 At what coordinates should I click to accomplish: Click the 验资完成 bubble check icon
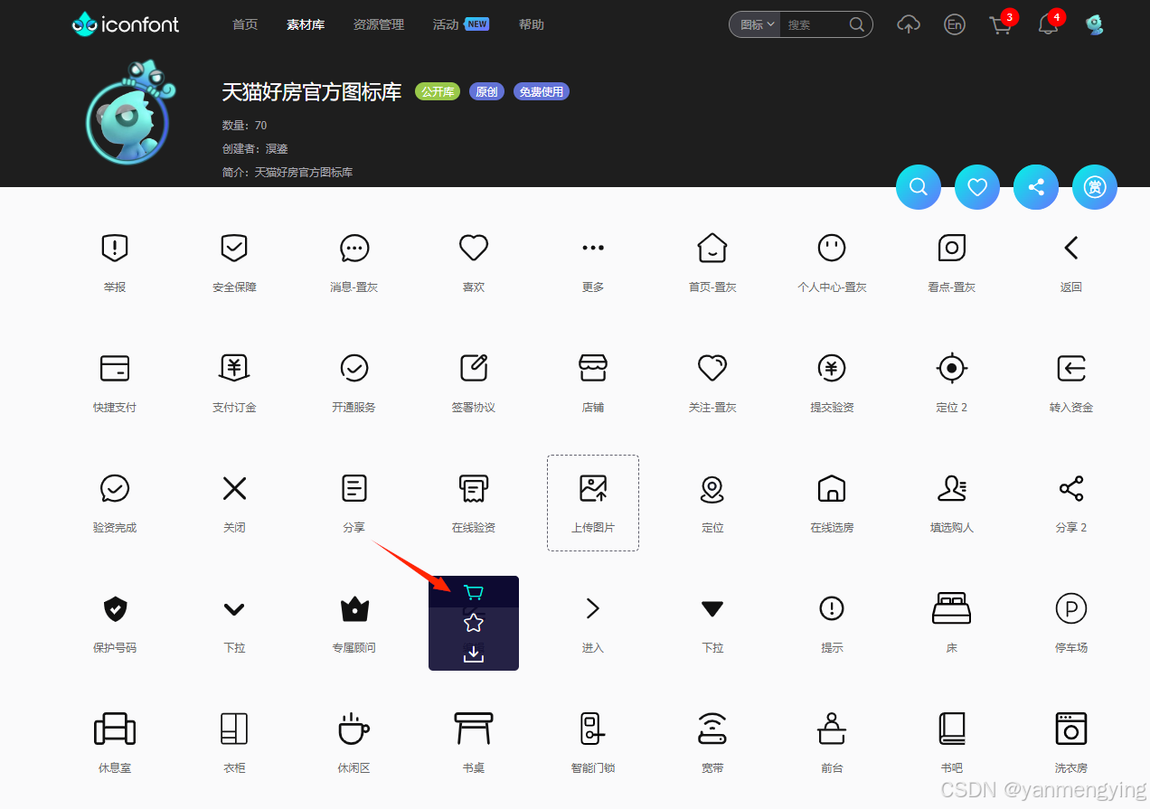pos(115,488)
